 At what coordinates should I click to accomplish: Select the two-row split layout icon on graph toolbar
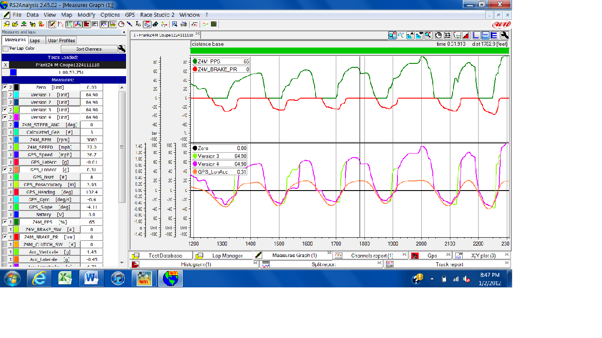pyautogui.click(x=485, y=36)
